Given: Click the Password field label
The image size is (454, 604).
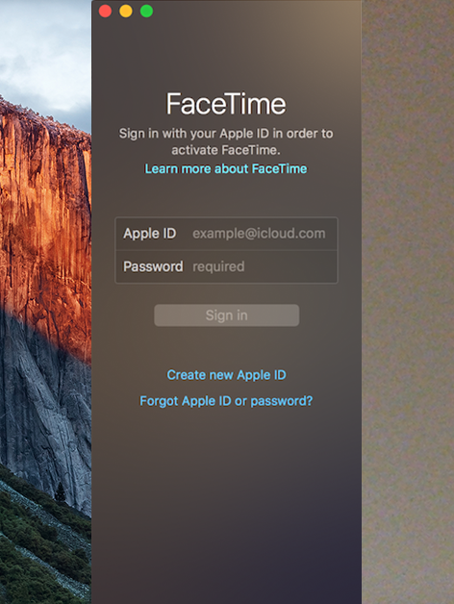Looking at the screenshot, I should point(153,266).
